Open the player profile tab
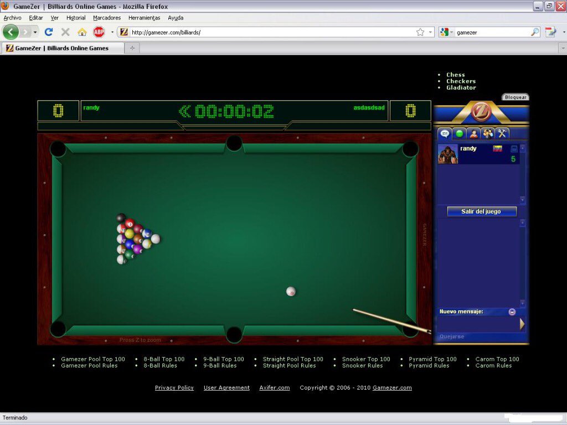Viewport: 567px width, 425px height. (x=473, y=133)
